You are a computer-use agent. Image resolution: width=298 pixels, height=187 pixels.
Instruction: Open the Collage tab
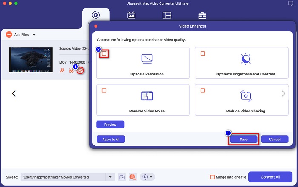pyautogui.click(x=167, y=15)
